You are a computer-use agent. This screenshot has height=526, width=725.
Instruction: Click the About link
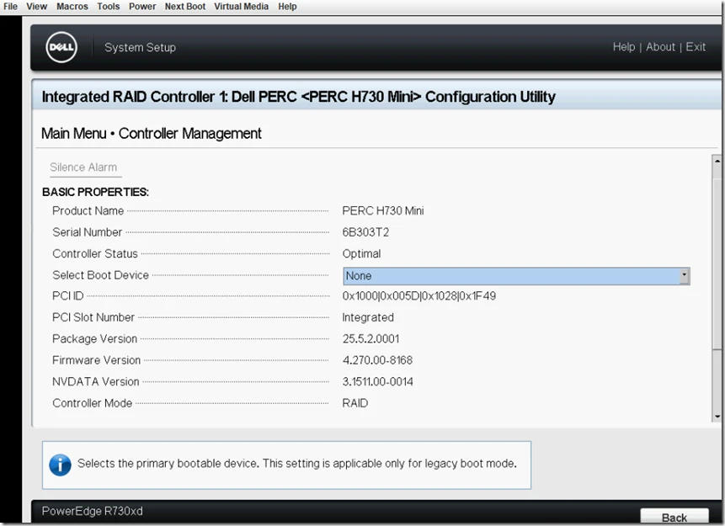pyautogui.click(x=660, y=46)
